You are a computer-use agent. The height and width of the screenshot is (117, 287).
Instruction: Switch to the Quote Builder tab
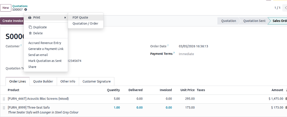(43, 82)
